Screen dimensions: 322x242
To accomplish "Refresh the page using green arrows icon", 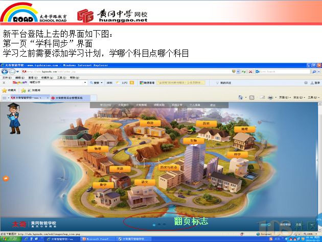I will tap(244, 71).
